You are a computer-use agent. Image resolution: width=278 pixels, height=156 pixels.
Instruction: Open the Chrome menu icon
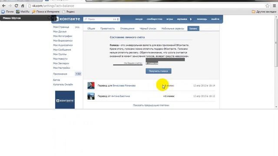[x=274, y=6]
